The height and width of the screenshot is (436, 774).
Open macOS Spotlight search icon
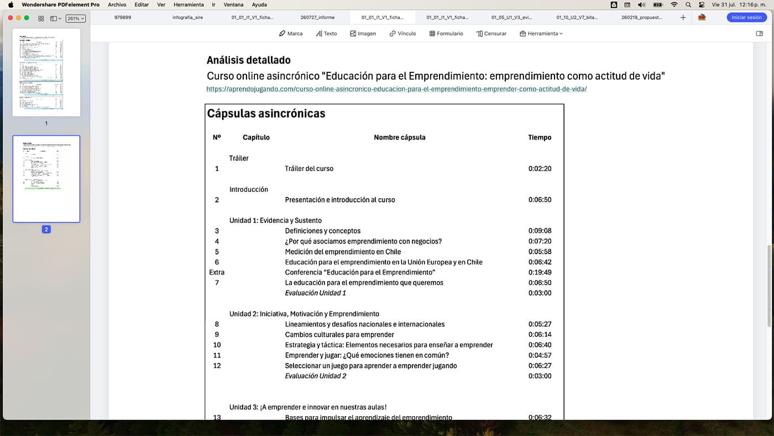(x=688, y=4)
